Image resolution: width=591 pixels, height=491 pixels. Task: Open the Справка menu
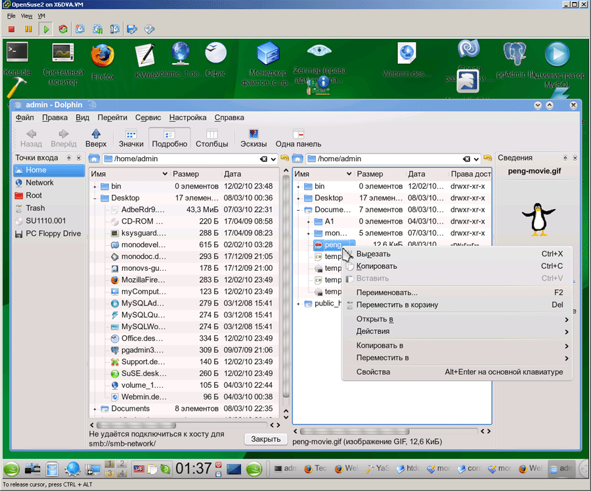(x=229, y=118)
